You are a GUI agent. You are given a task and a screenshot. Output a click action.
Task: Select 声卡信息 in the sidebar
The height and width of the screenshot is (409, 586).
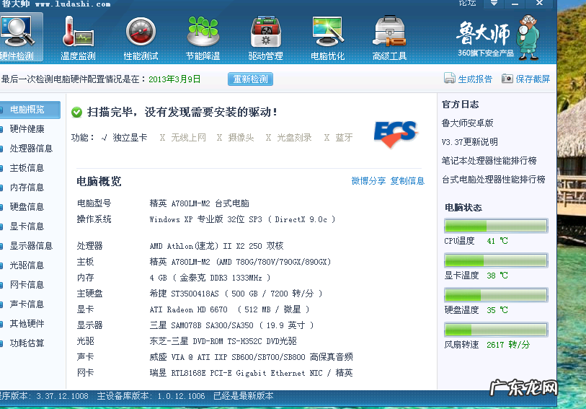tap(27, 304)
